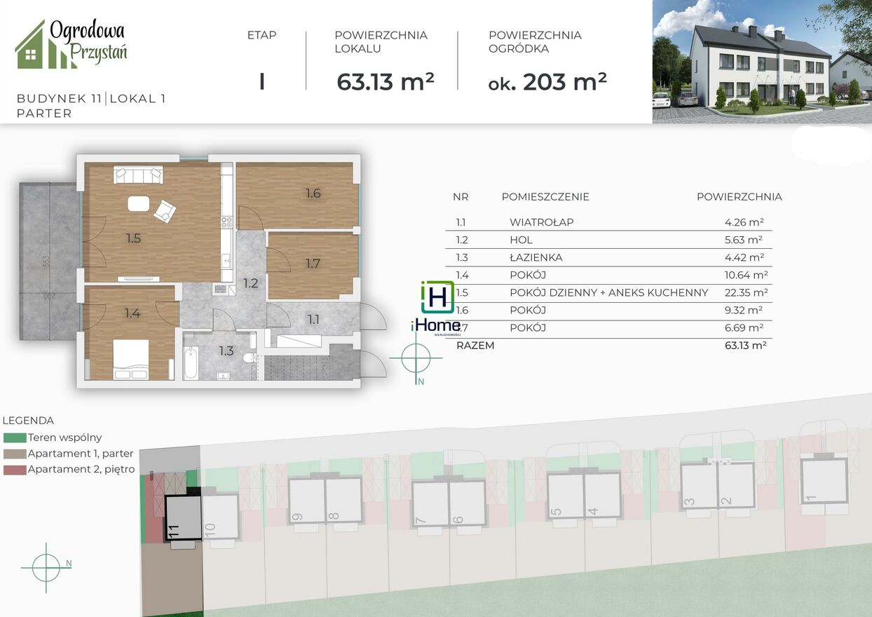
Task: Select the sofa in room 1.5
Action: coord(138,175)
